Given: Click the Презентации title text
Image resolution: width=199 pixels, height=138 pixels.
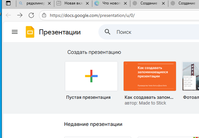Looking at the screenshot, I should [x=60, y=32].
